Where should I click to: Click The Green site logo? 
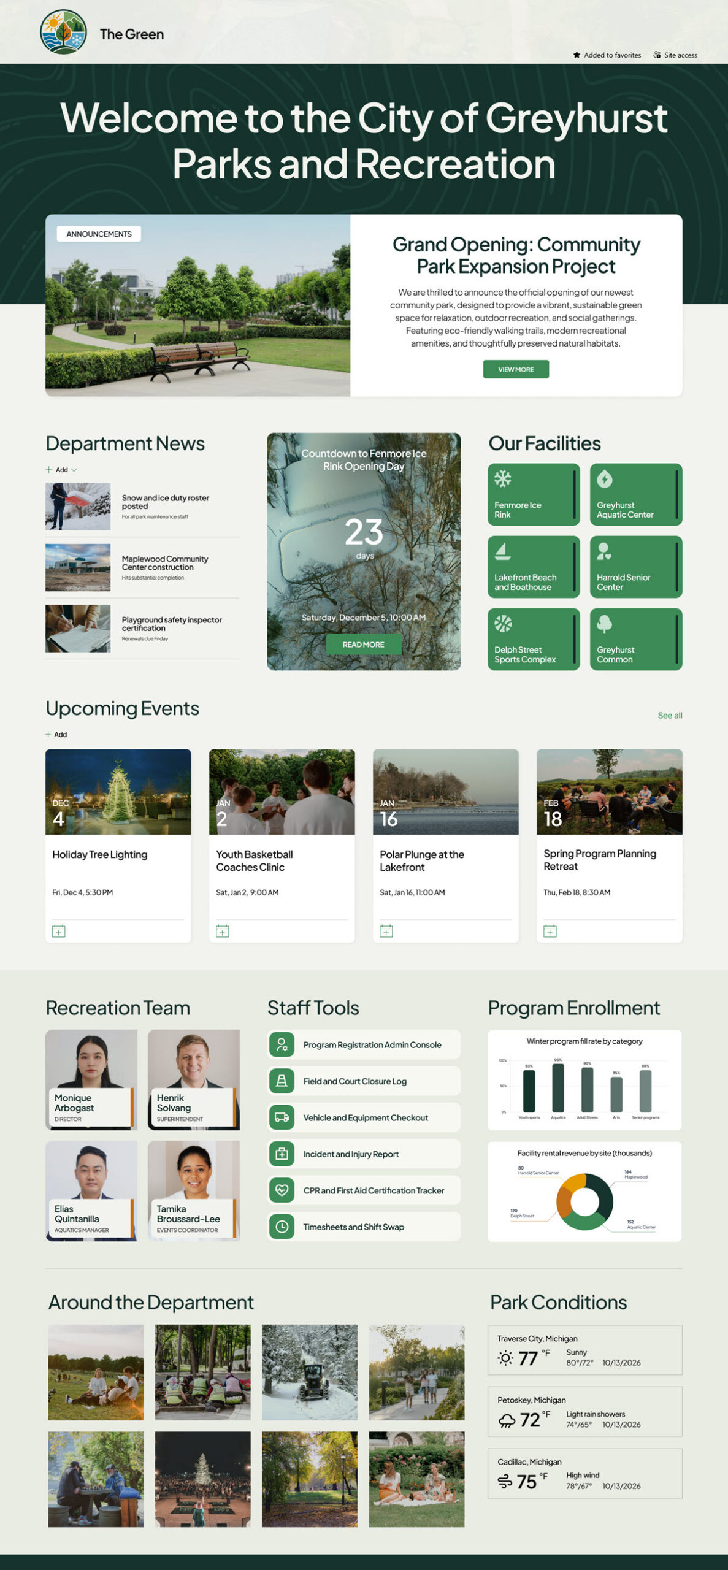tap(63, 32)
